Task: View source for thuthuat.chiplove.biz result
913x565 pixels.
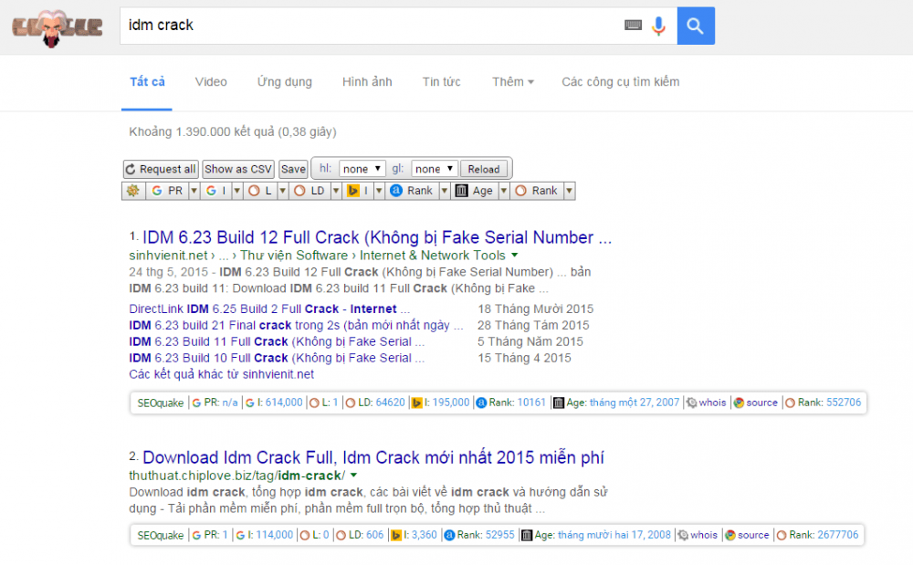Action: coord(747,535)
